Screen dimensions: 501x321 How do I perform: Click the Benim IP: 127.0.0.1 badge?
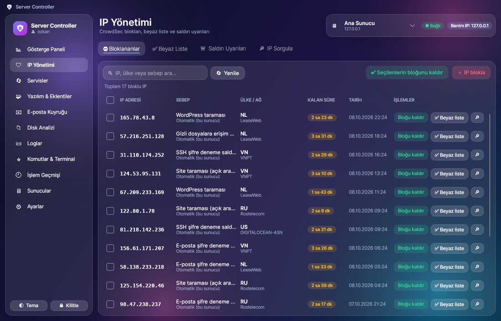coord(470,26)
